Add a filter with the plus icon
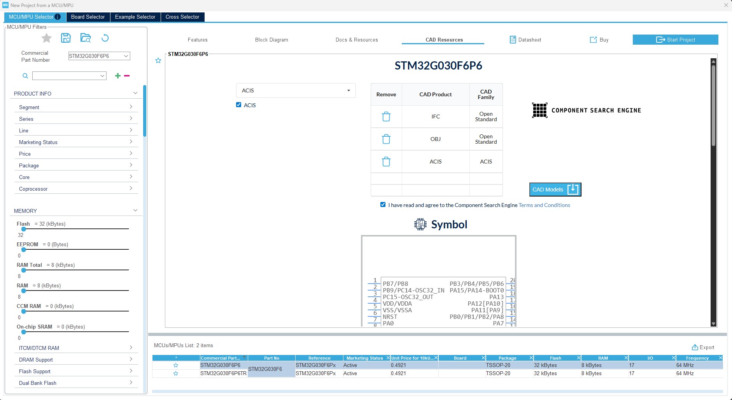The image size is (732, 400). [118, 76]
